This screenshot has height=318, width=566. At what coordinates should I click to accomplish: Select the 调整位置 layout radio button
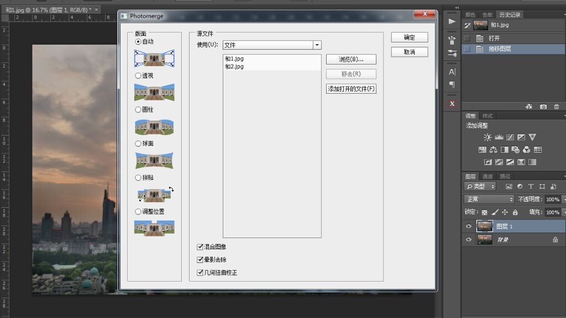[x=138, y=212]
